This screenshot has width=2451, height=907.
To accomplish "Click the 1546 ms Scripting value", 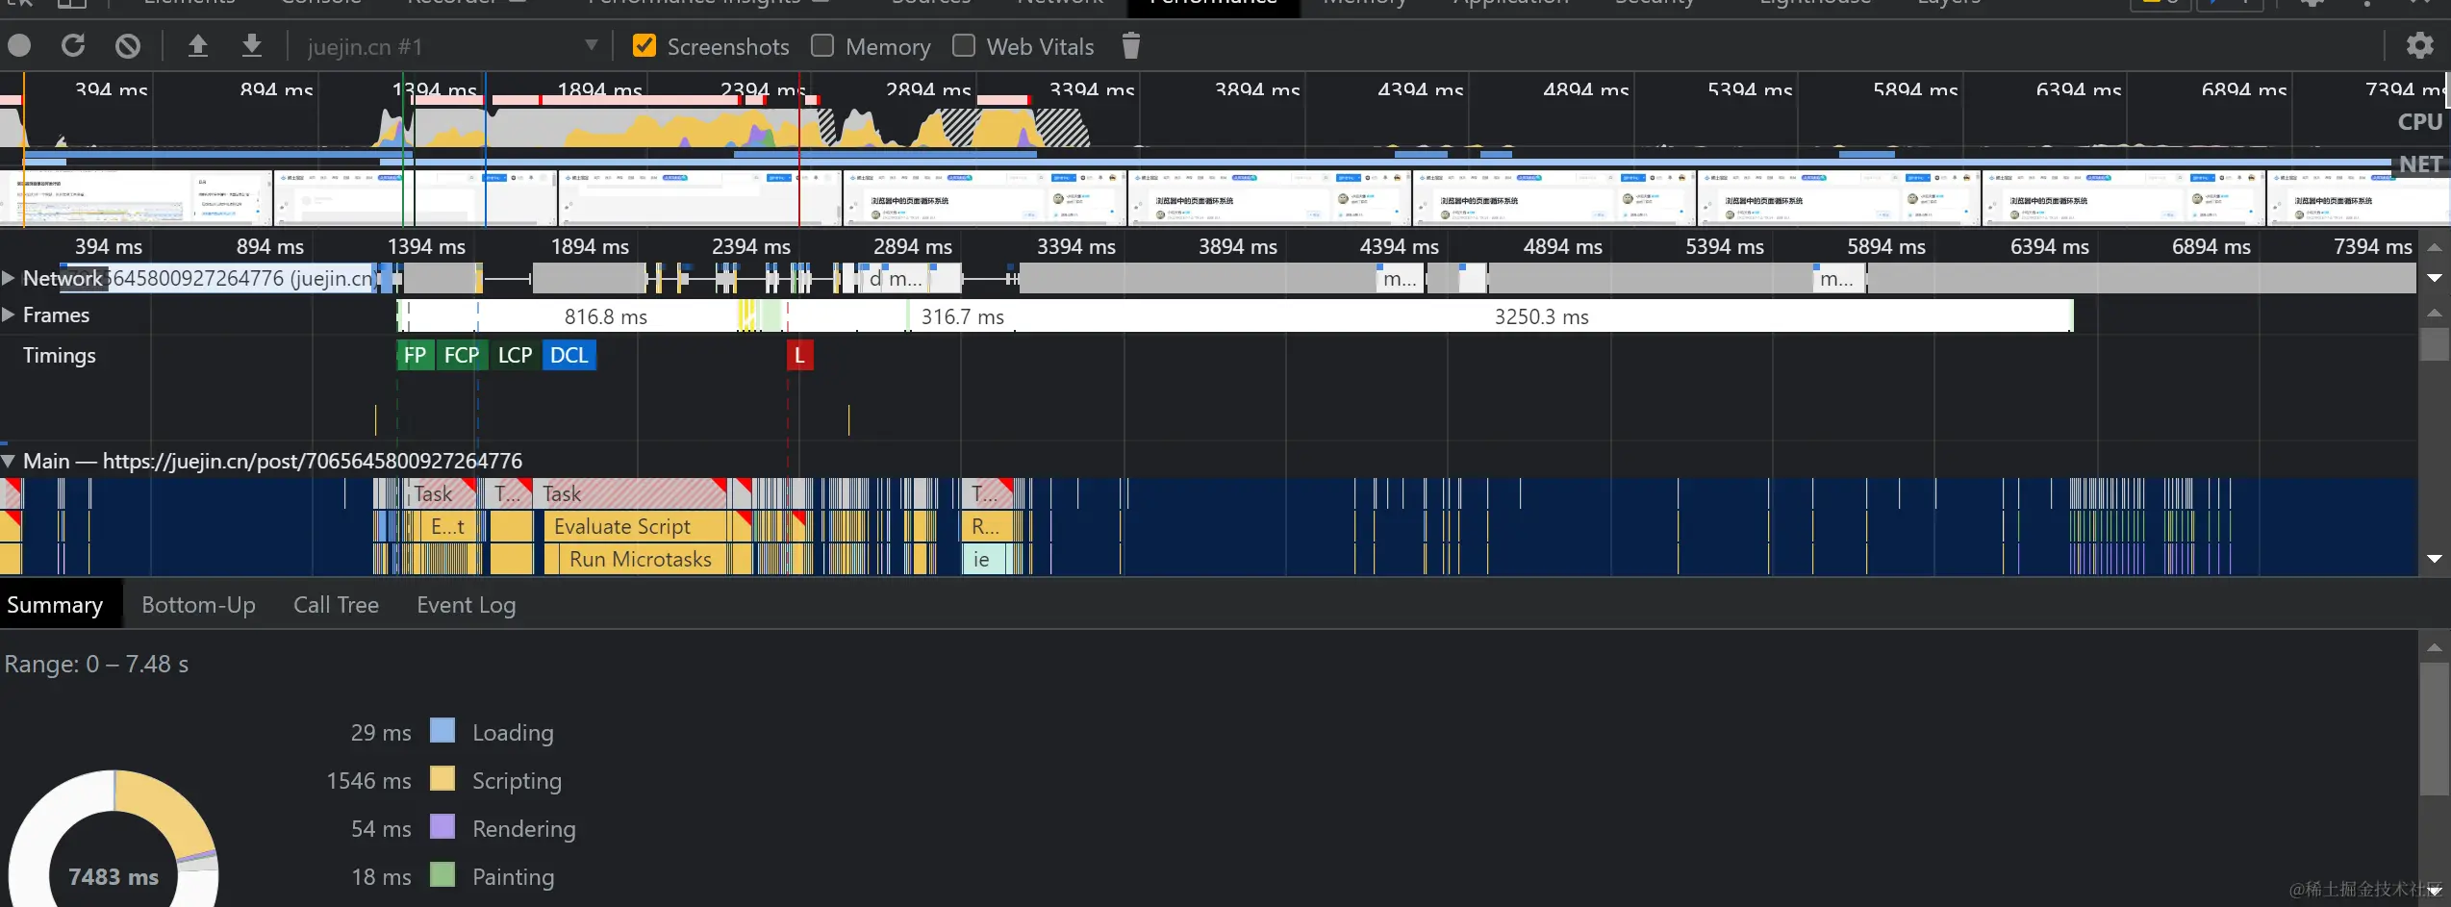I will click(369, 781).
